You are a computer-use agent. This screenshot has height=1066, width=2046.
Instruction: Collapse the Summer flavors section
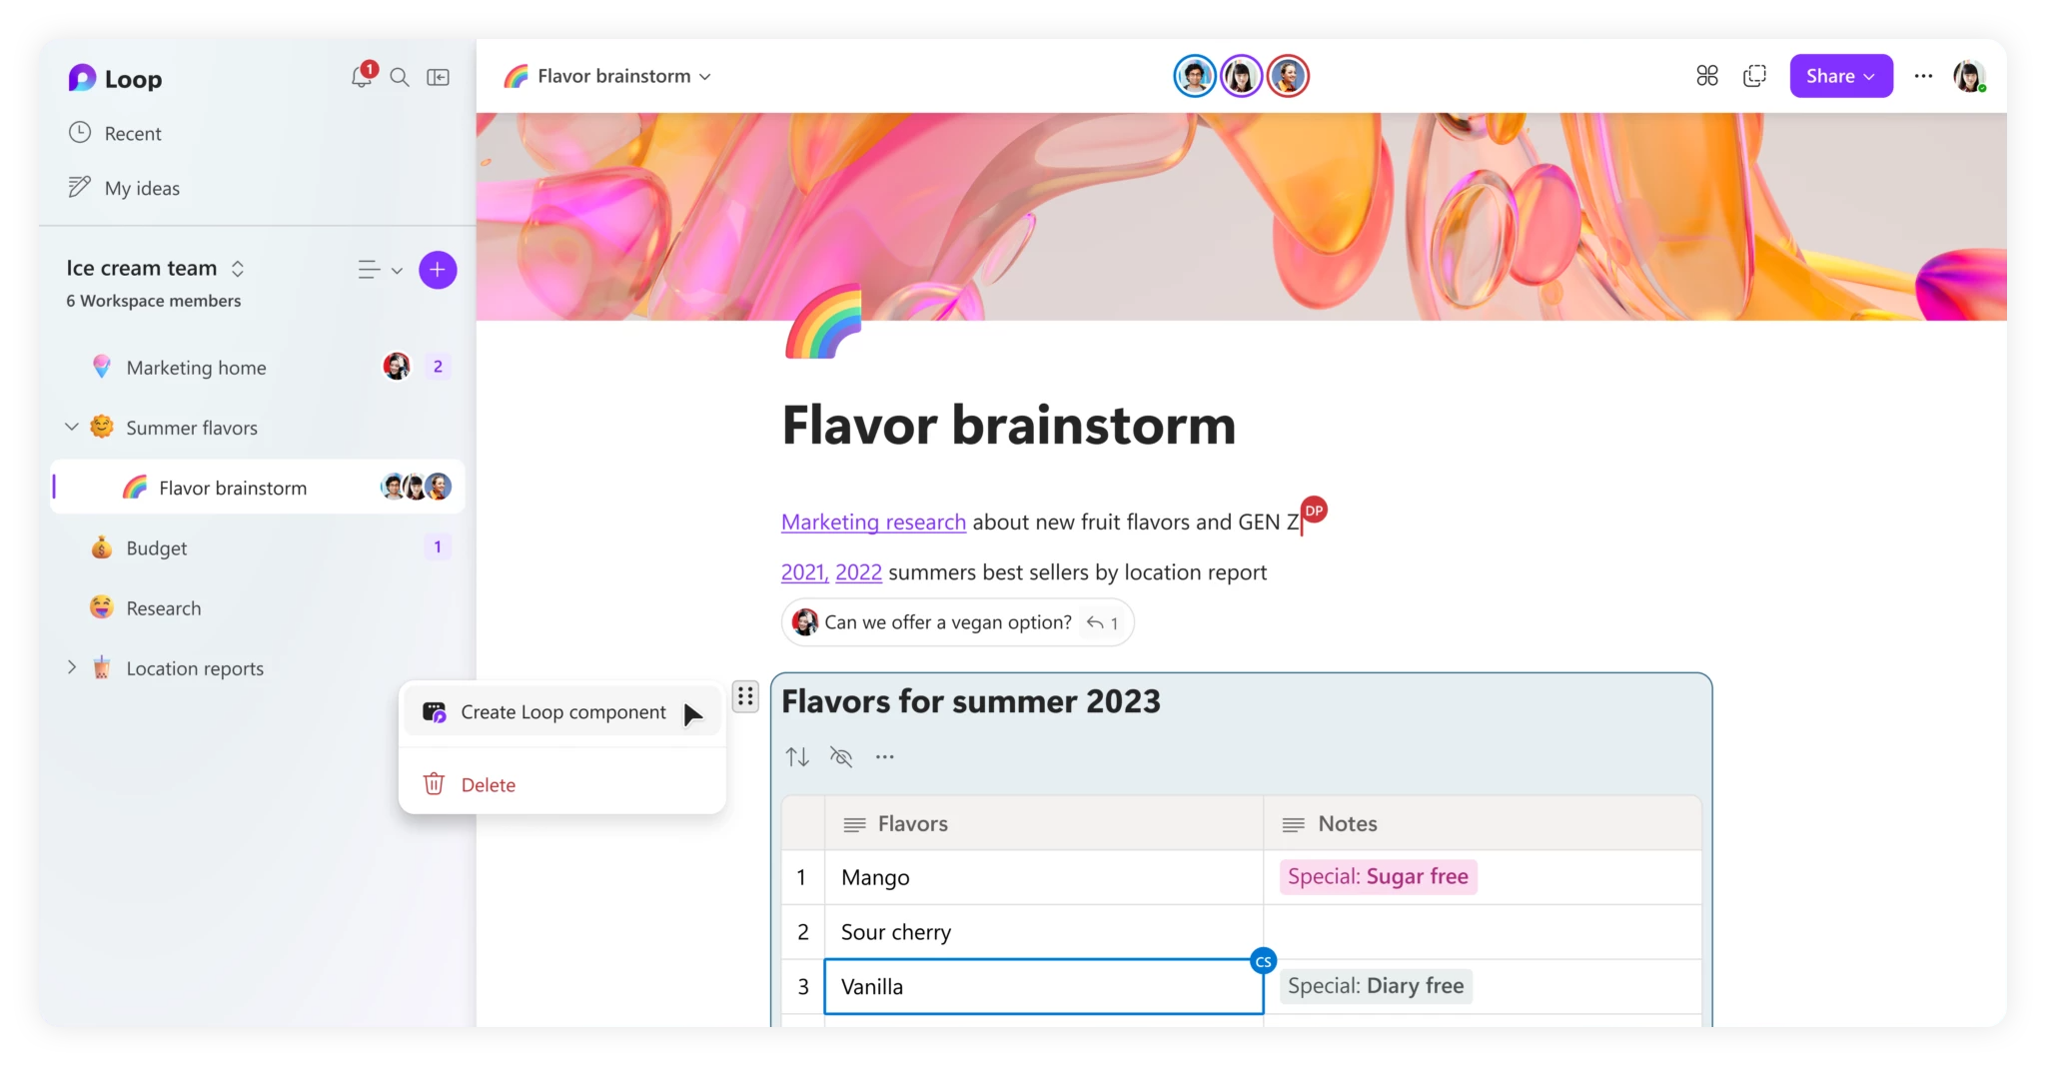click(71, 427)
